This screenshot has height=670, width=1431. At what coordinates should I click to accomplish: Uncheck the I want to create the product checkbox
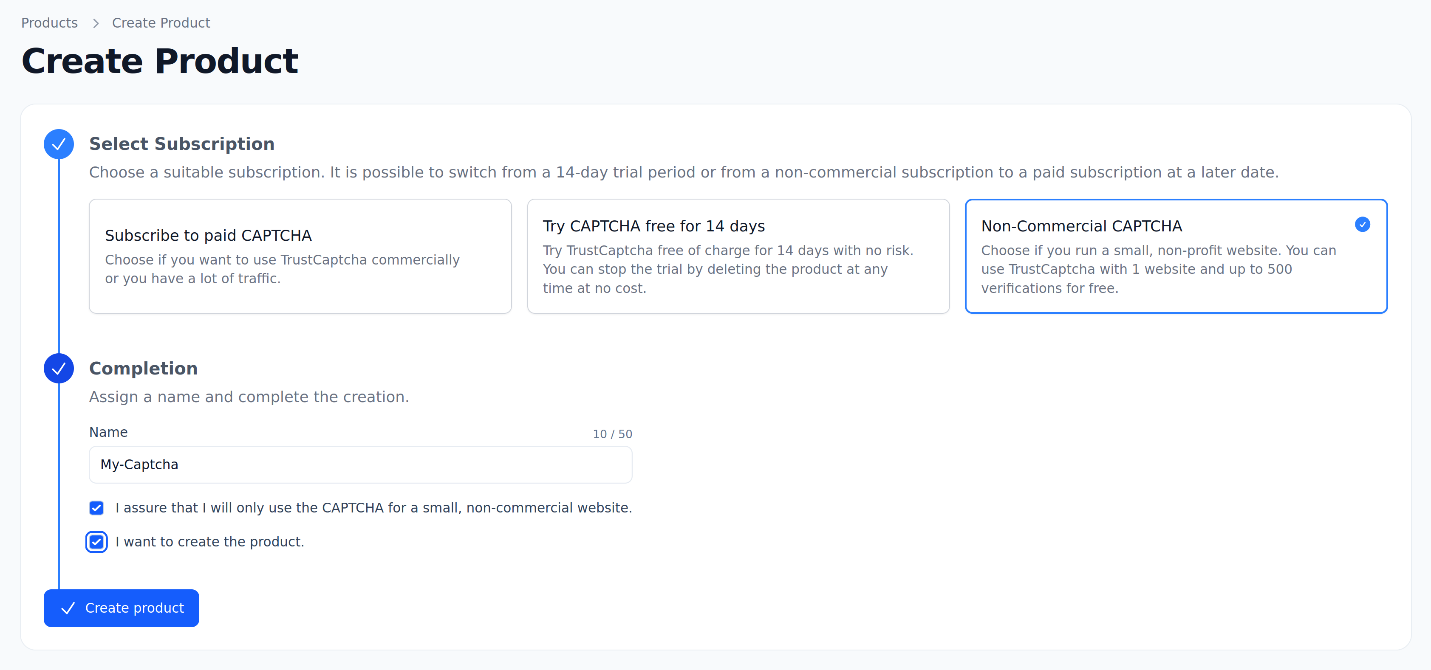point(96,542)
